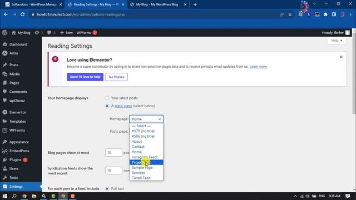
Task: Choose Contact from homepage list
Action: point(146,147)
